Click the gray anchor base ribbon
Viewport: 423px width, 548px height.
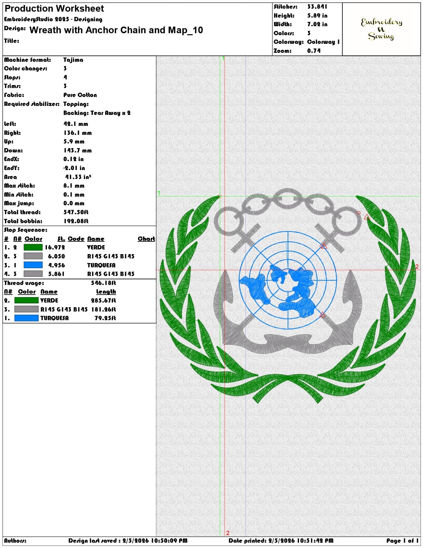[x=287, y=344]
